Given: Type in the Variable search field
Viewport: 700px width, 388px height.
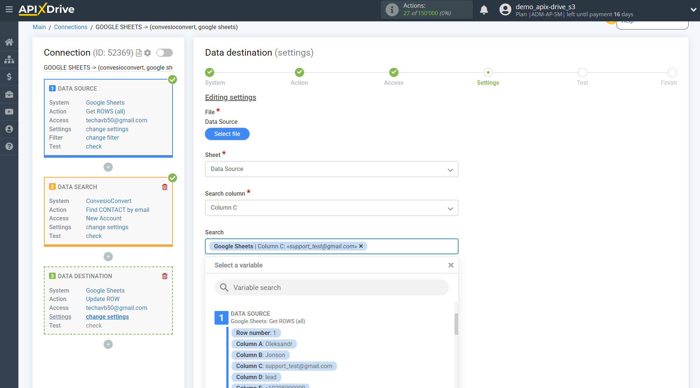Looking at the screenshot, I should click(332, 287).
